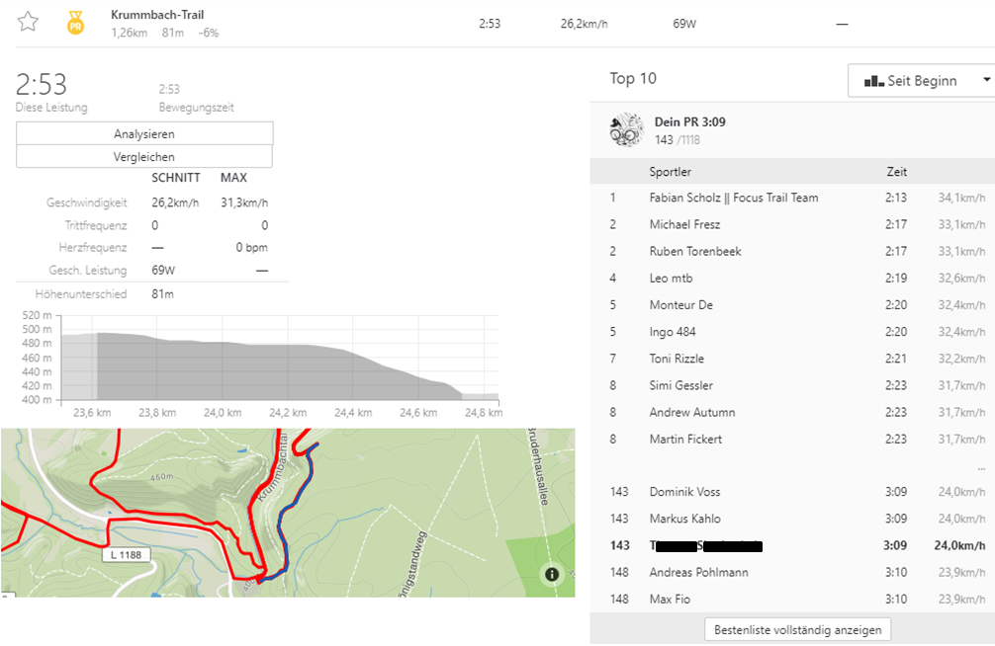
Task: Select athlete Michael Fresz
Action: coord(684,224)
